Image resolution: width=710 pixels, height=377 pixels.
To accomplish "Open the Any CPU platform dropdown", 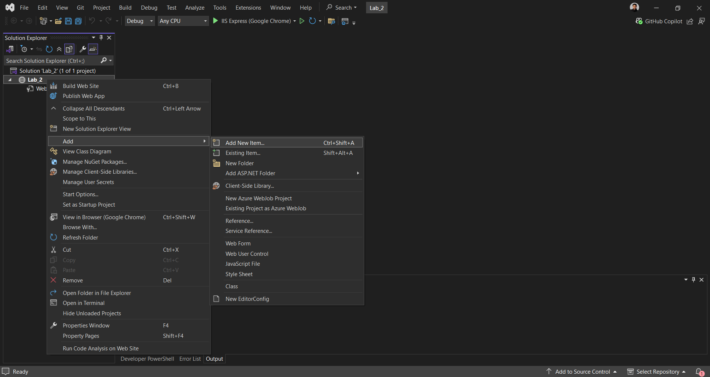I will point(183,21).
